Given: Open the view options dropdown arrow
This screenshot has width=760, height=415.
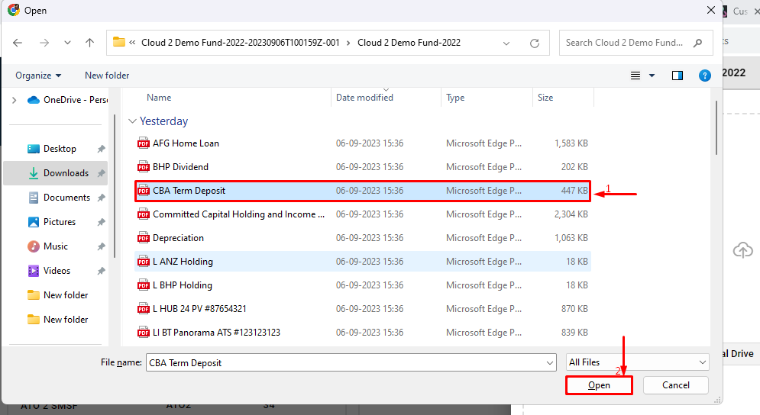Looking at the screenshot, I should (x=652, y=76).
